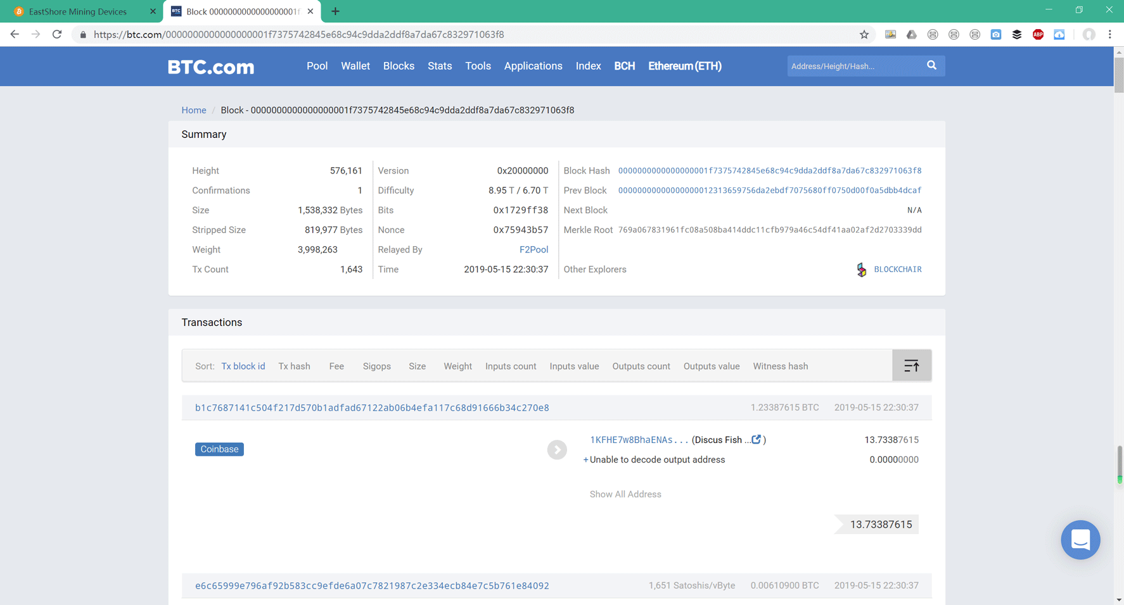Sort transactions by Weight

[457, 366]
